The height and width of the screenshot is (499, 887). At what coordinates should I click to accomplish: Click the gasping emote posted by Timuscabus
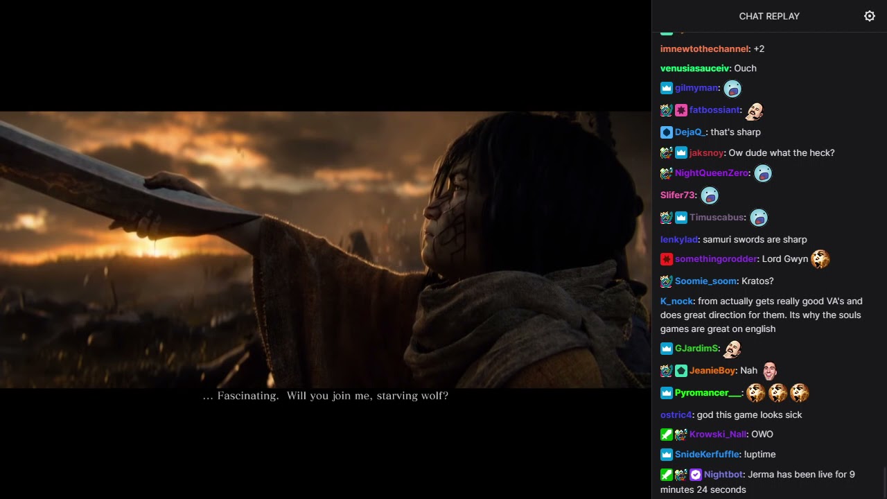click(x=759, y=218)
